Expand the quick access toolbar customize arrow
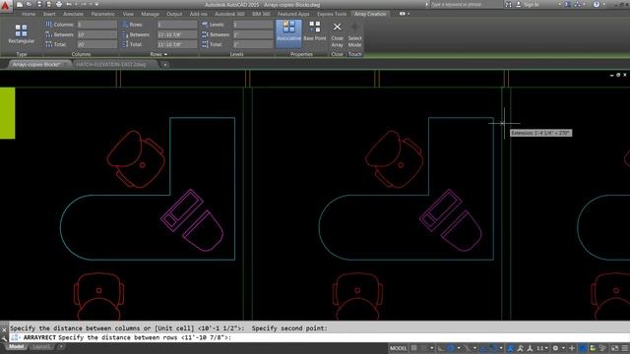 pos(96,4)
